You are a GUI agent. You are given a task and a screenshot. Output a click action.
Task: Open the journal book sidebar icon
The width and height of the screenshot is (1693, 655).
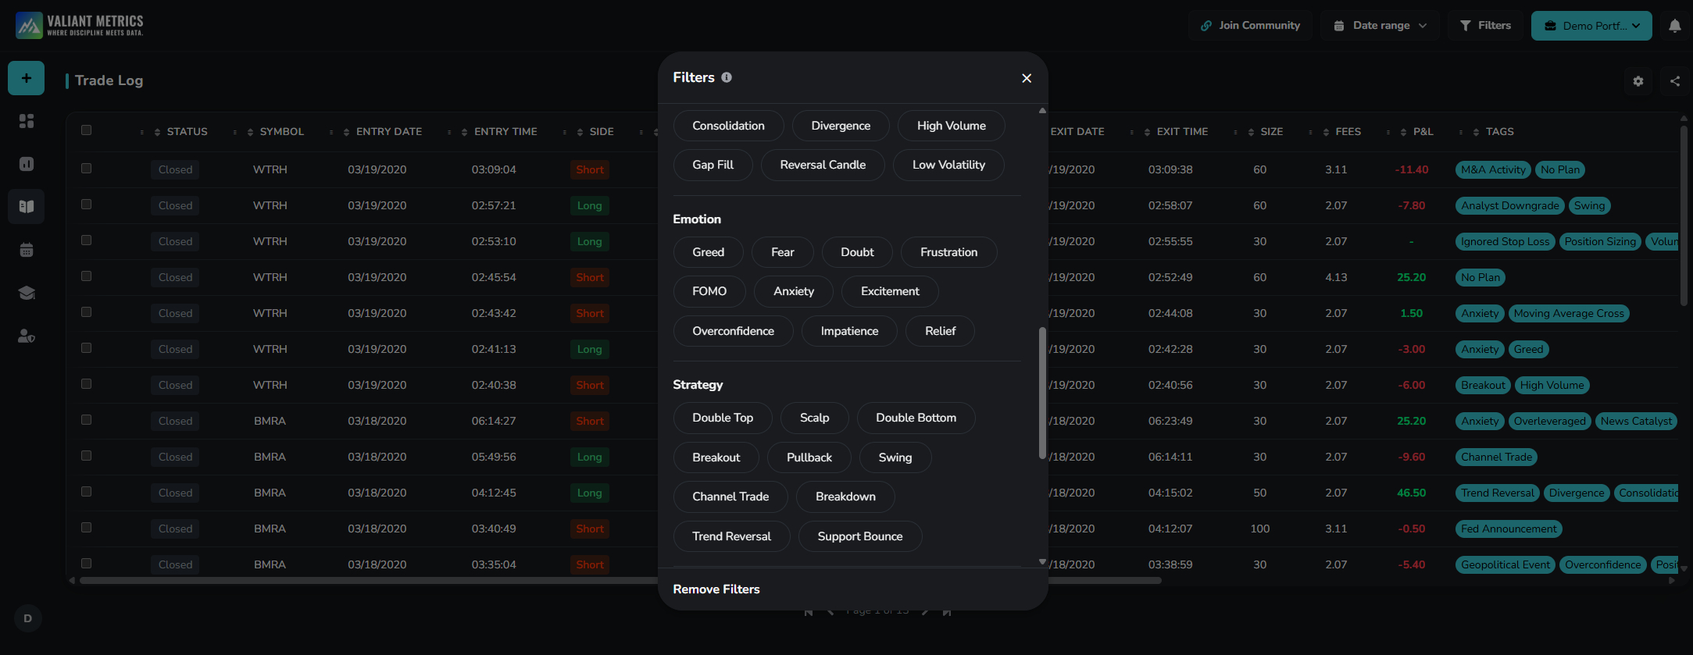(x=27, y=207)
